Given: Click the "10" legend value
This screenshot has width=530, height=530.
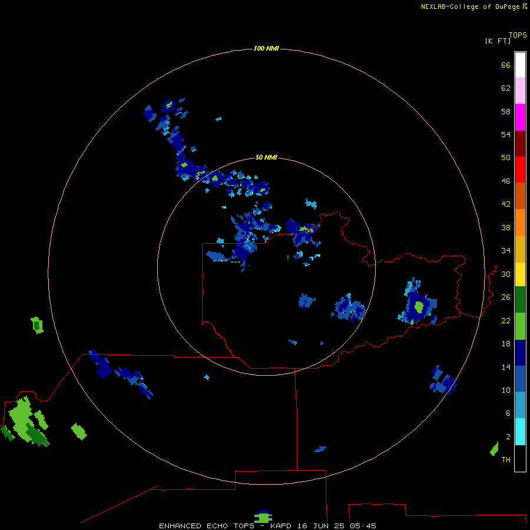Looking at the screenshot, I should [x=506, y=390].
